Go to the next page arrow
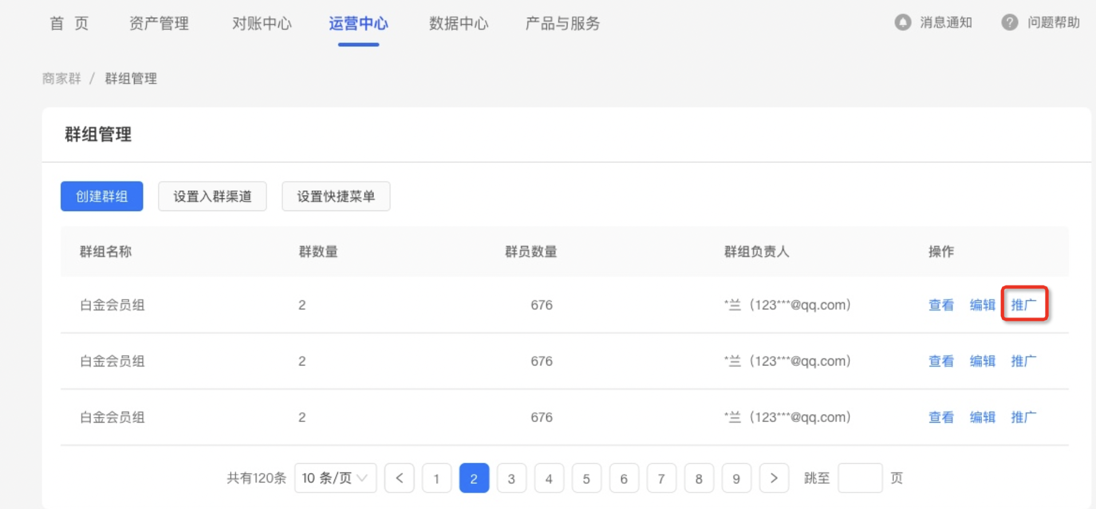Image resolution: width=1096 pixels, height=509 pixels. pyautogui.click(x=774, y=478)
